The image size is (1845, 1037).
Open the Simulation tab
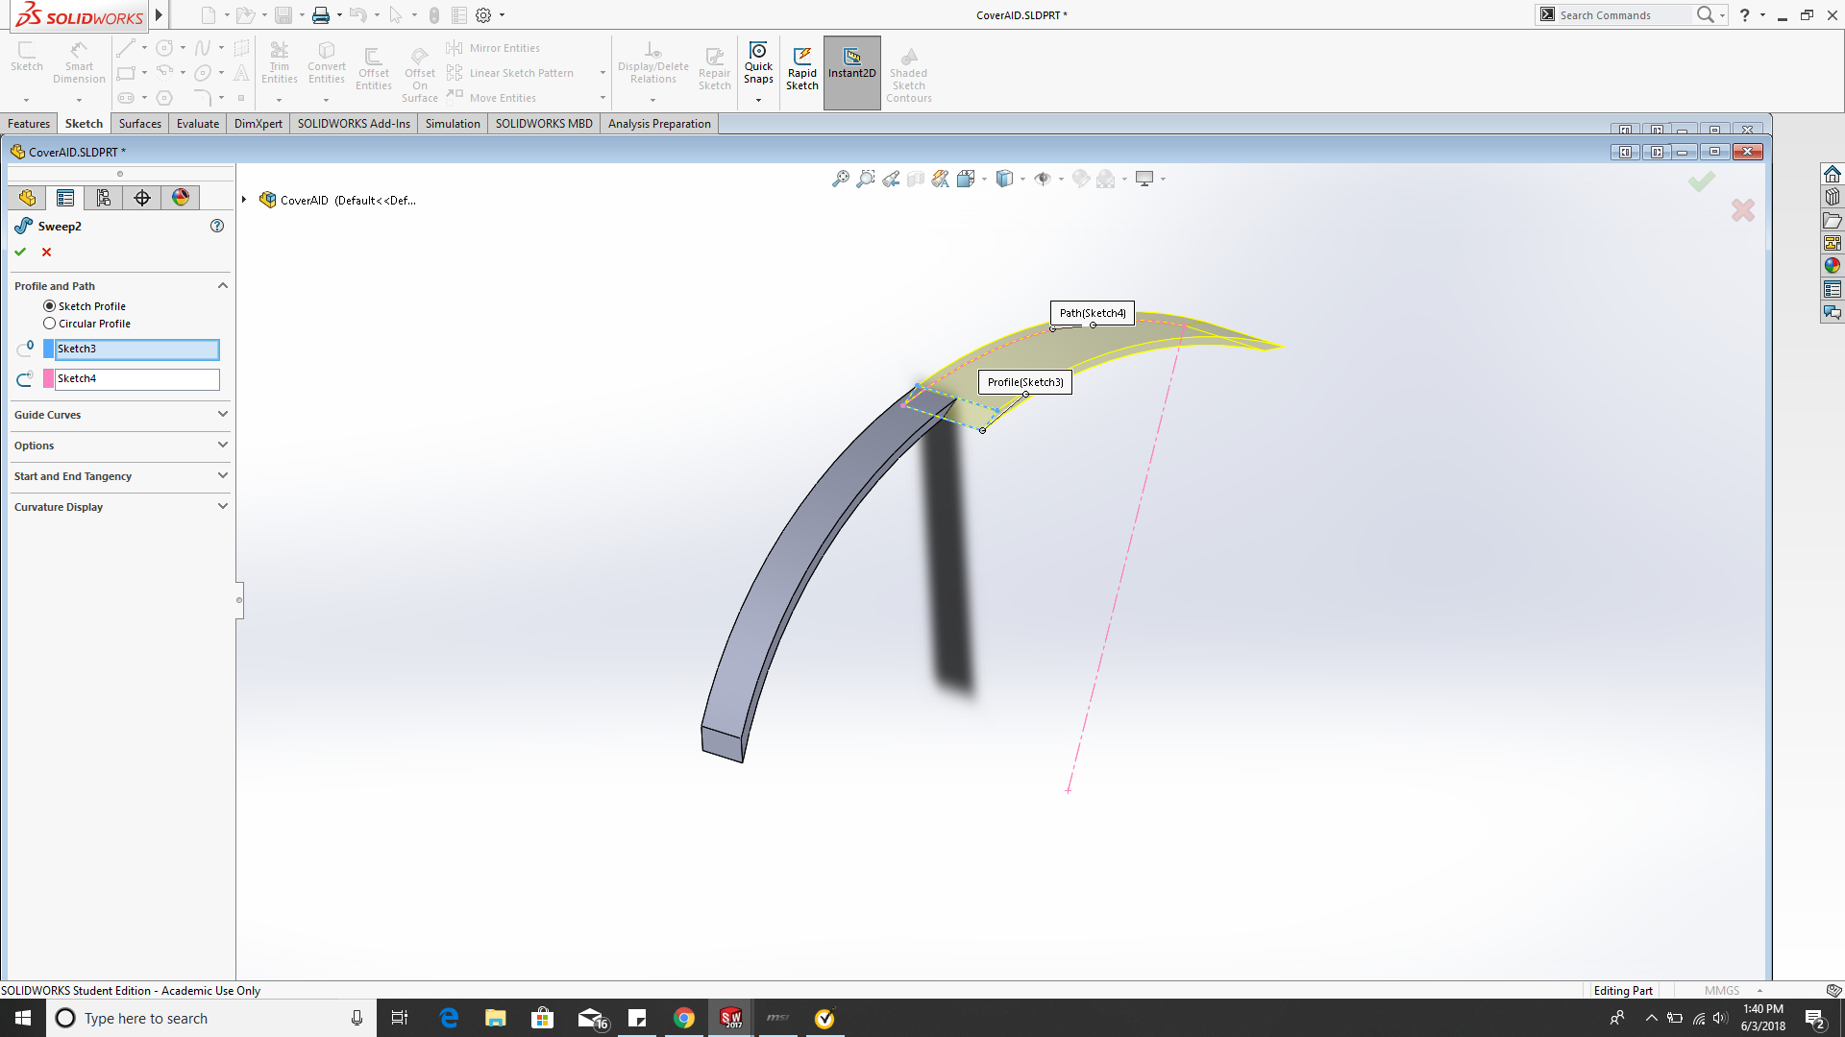[x=453, y=124]
